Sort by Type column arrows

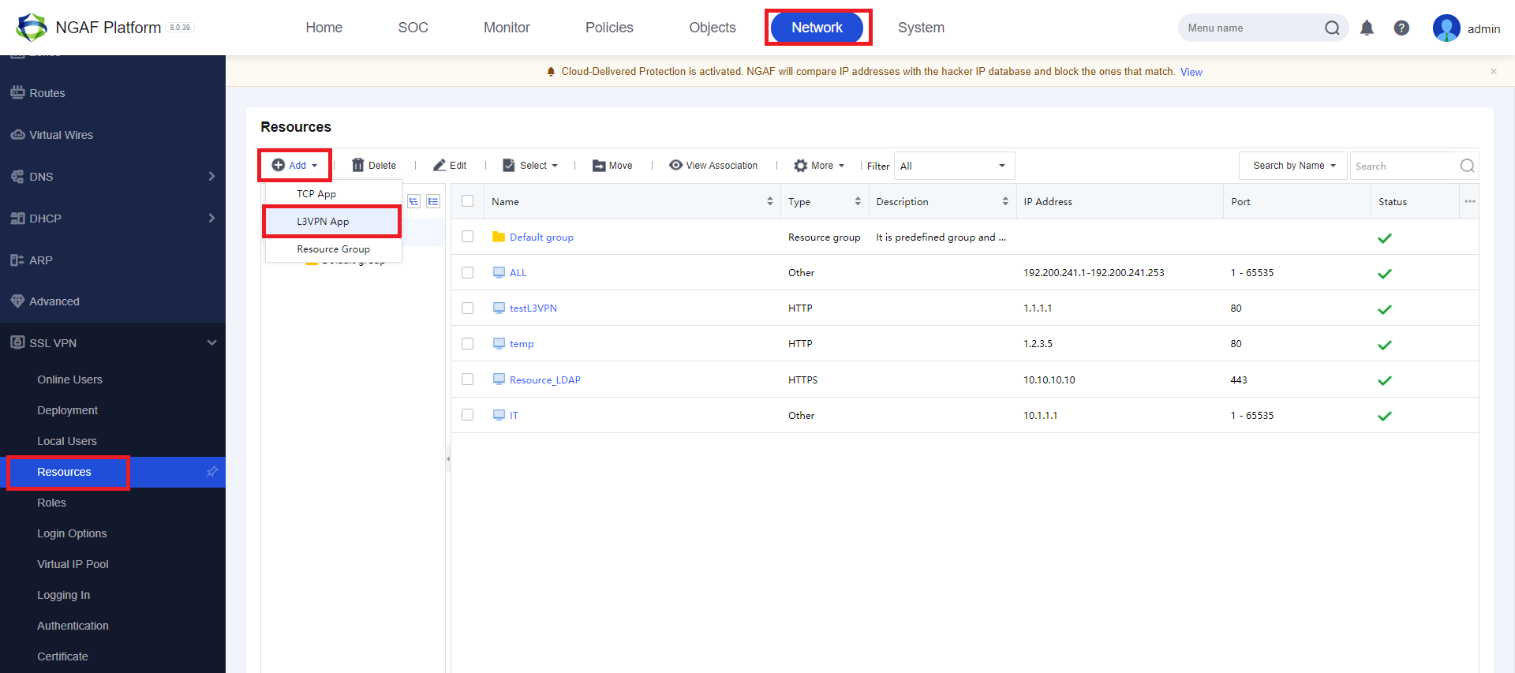click(x=858, y=201)
